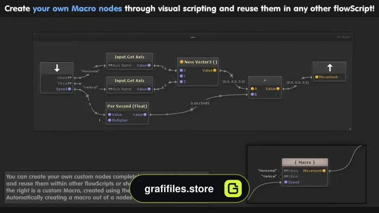Image resolution: width=379 pixels, height=213 pixels.
Task: Click orange dot beside New Vector3 title
Action: (x=181, y=62)
